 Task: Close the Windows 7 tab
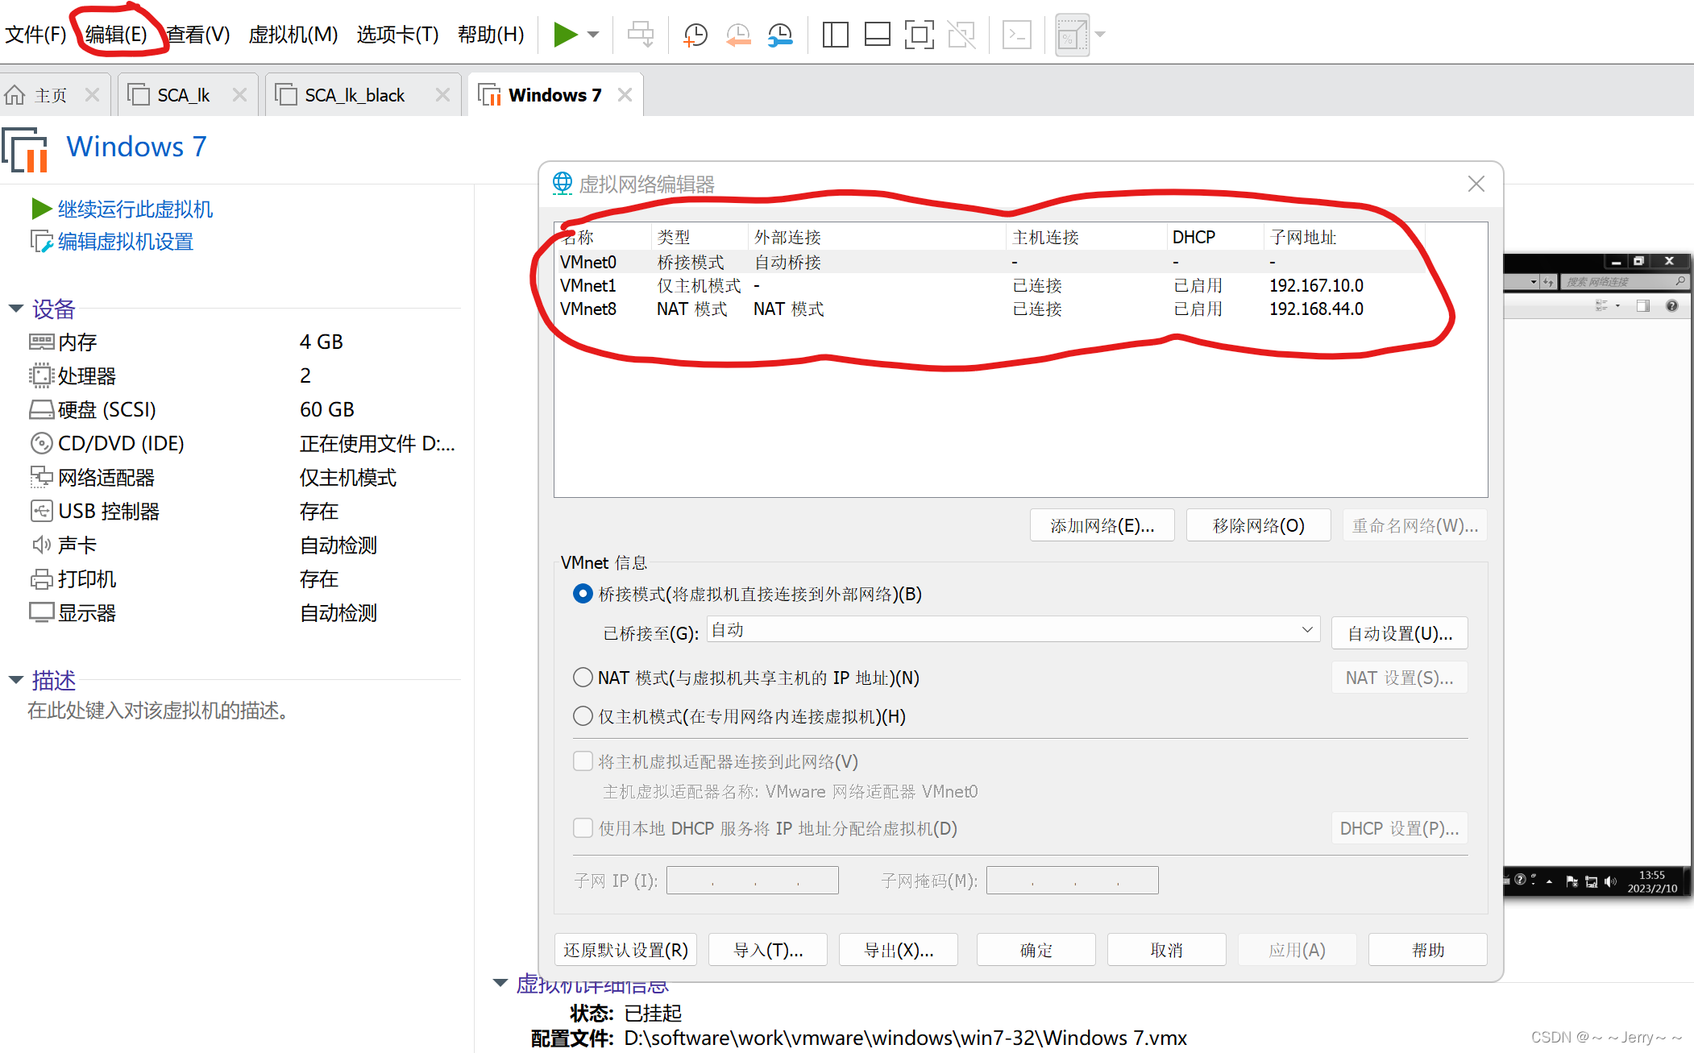tap(625, 95)
